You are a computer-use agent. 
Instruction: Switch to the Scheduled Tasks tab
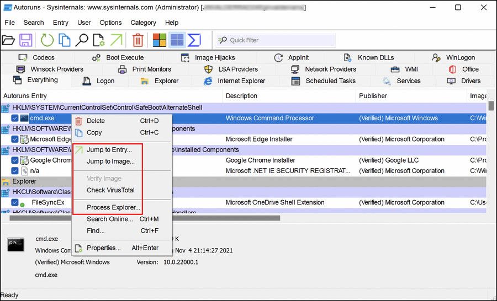pos(324,81)
